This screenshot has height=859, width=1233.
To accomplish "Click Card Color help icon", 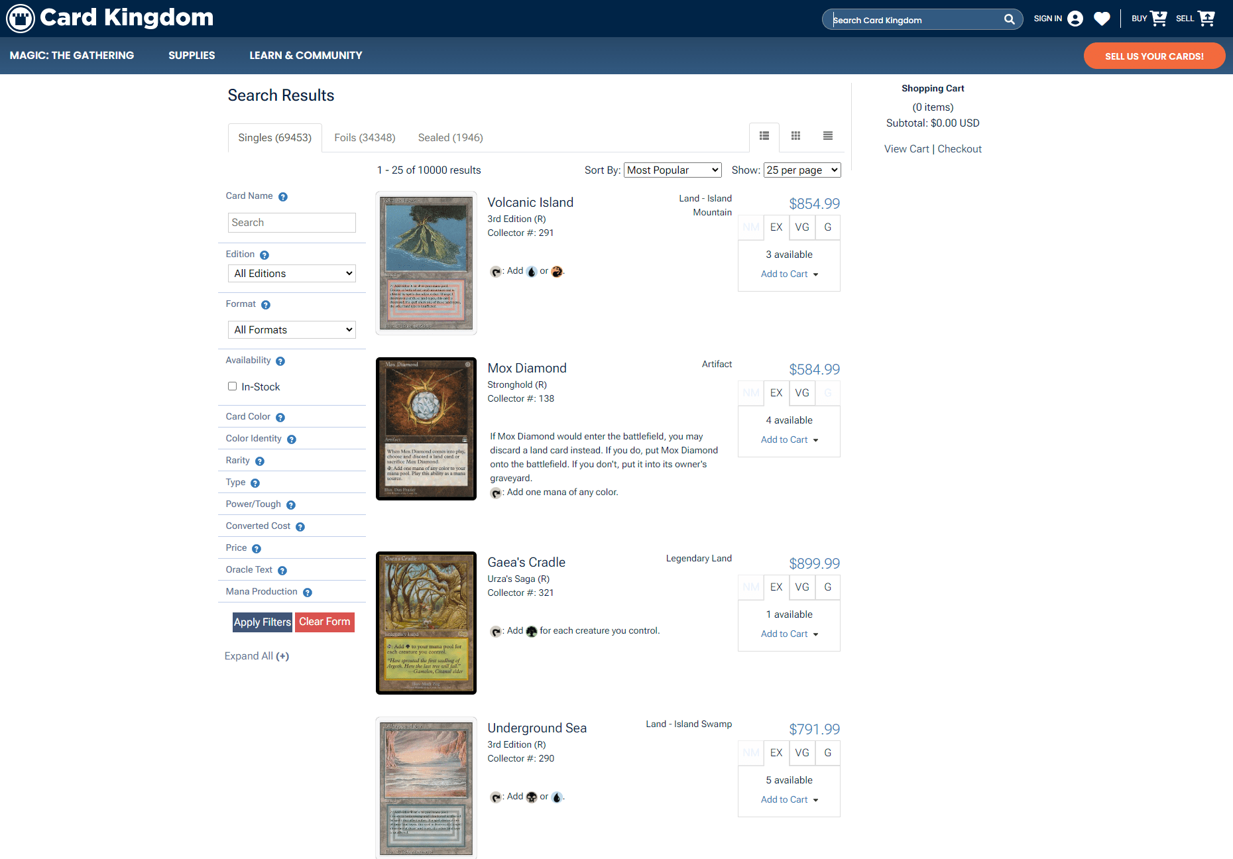I will [280, 418].
